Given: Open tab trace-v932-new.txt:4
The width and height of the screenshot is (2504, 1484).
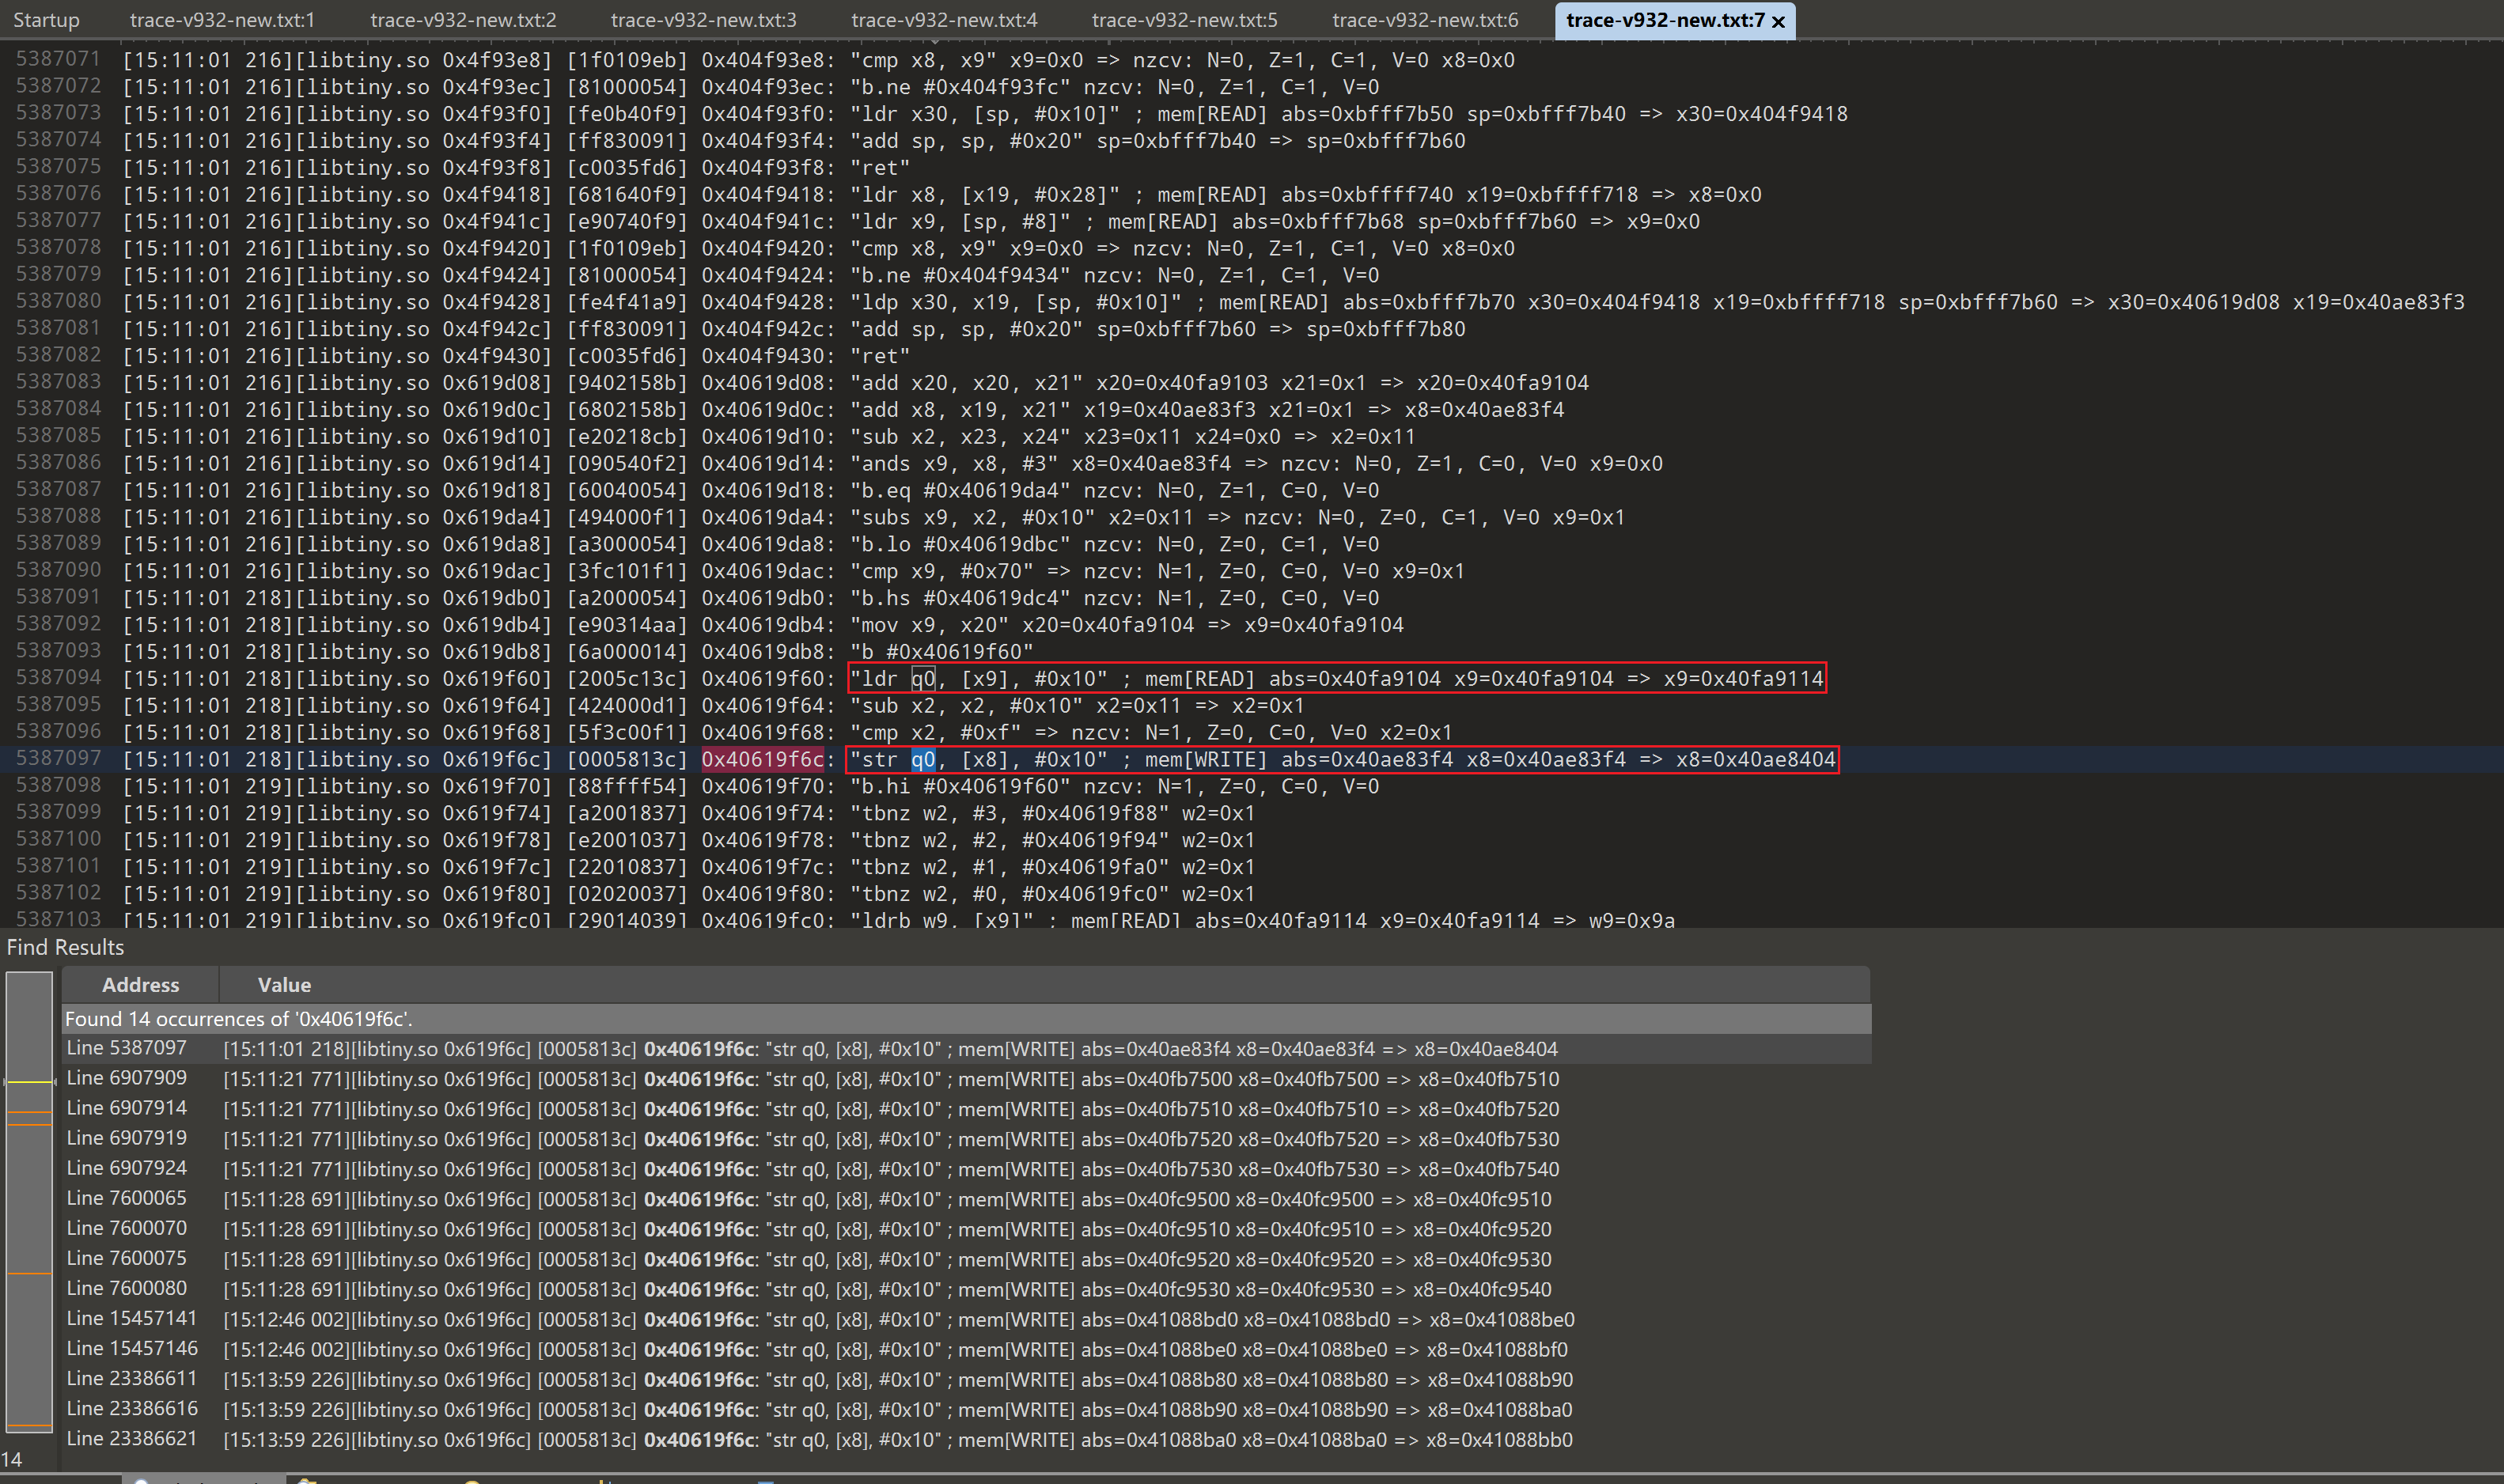Looking at the screenshot, I should coord(944,20).
